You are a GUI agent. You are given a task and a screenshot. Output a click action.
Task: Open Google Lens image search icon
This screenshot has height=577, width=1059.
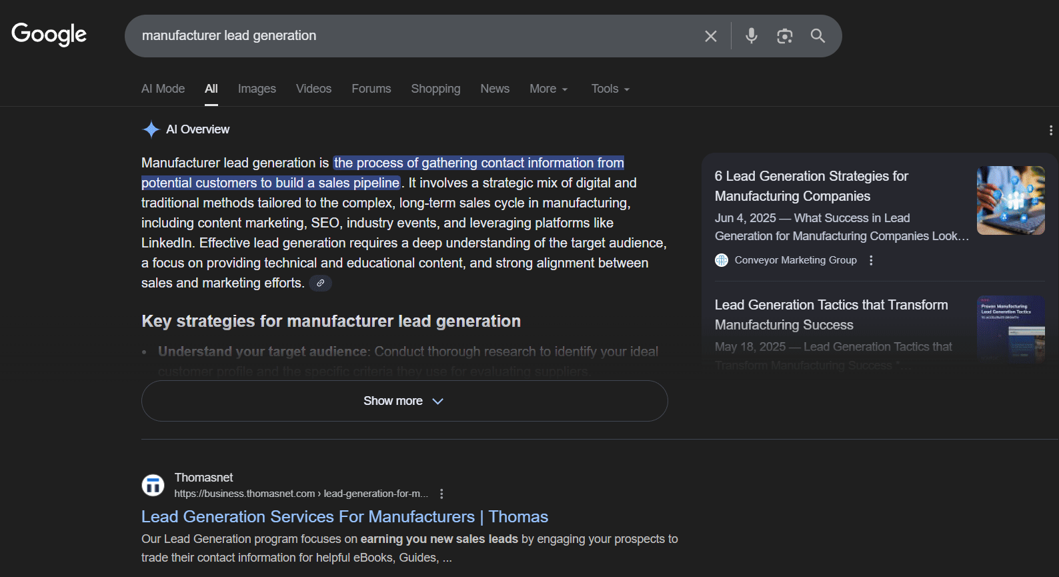click(785, 36)
